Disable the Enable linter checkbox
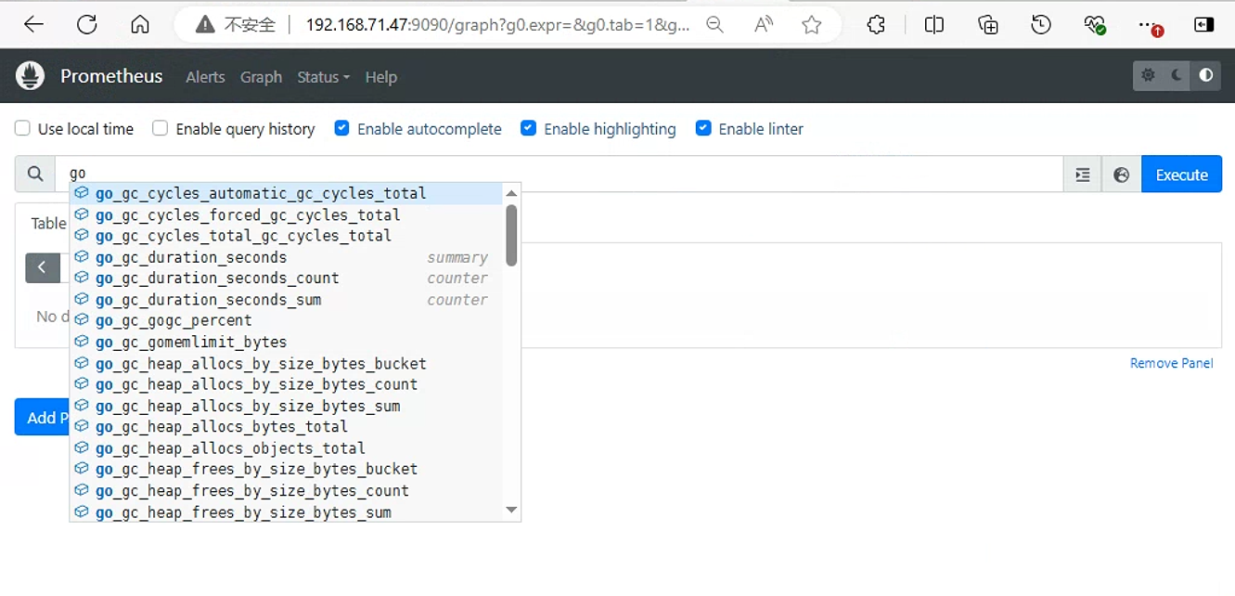1235x596 pixels. [703, 128]
